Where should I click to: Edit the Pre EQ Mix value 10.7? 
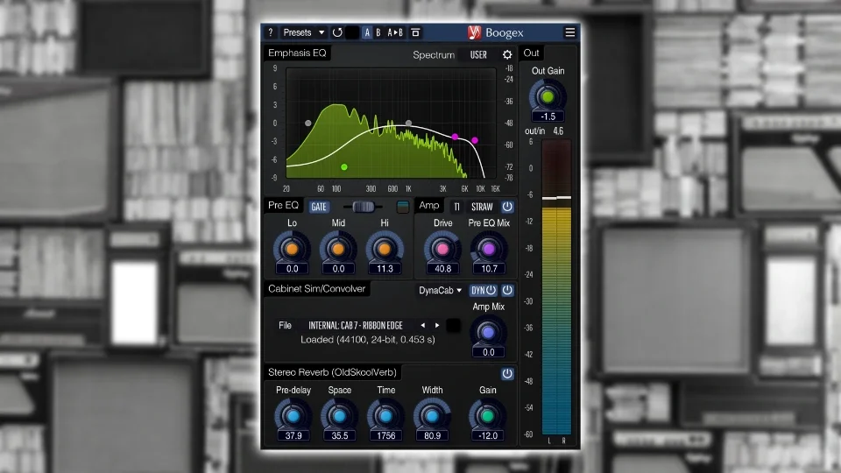click(489, 269)
